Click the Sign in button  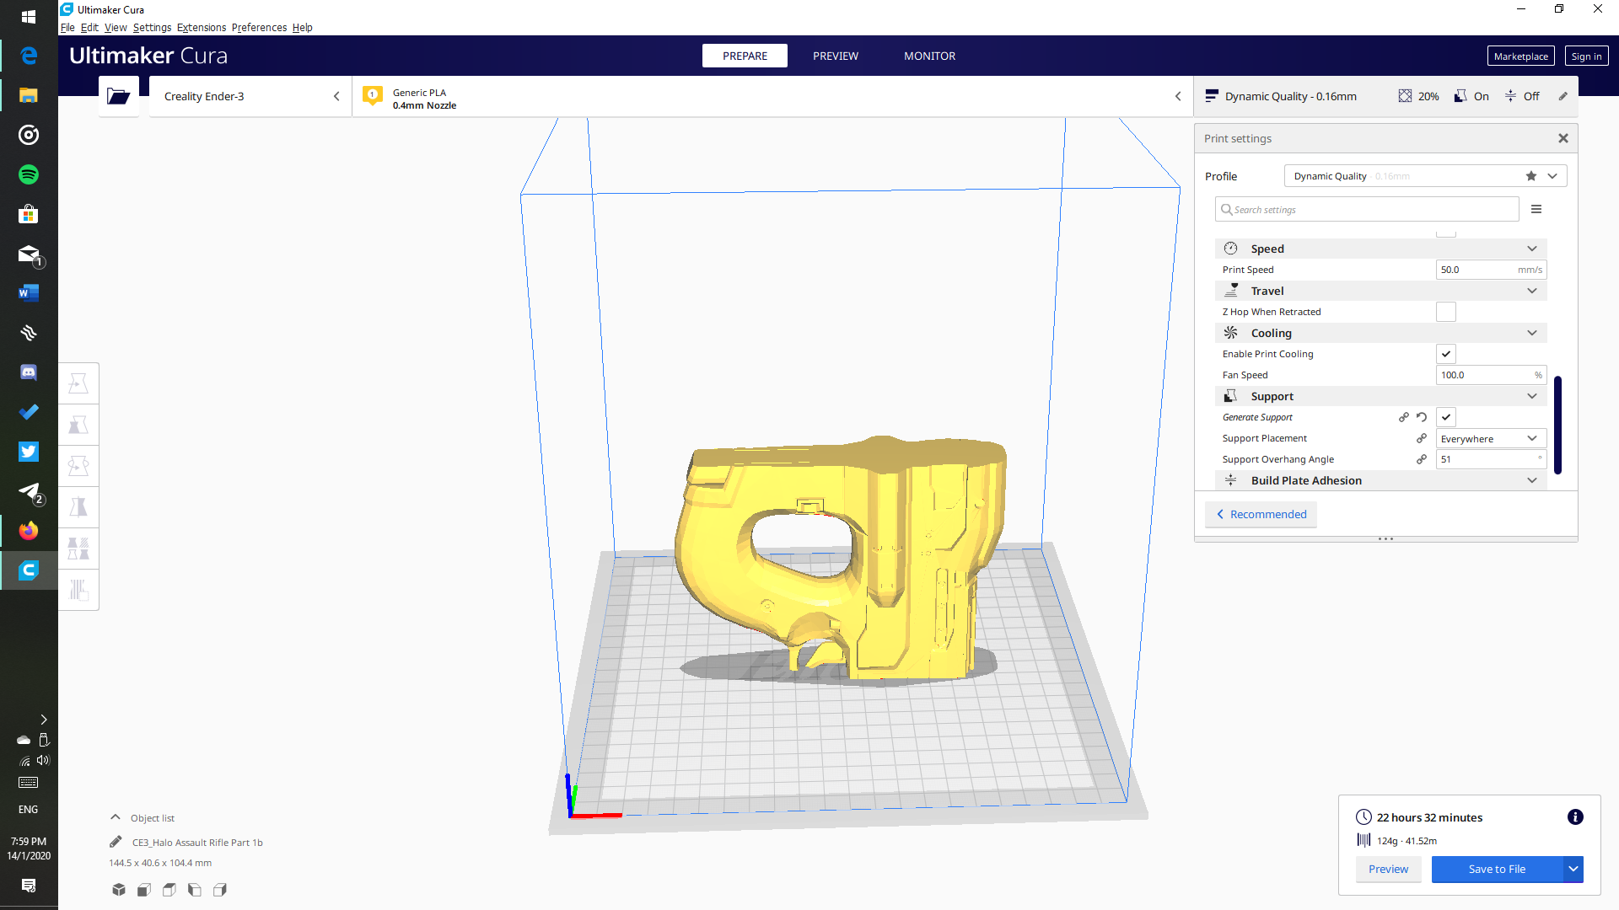tap(1586, 56)
